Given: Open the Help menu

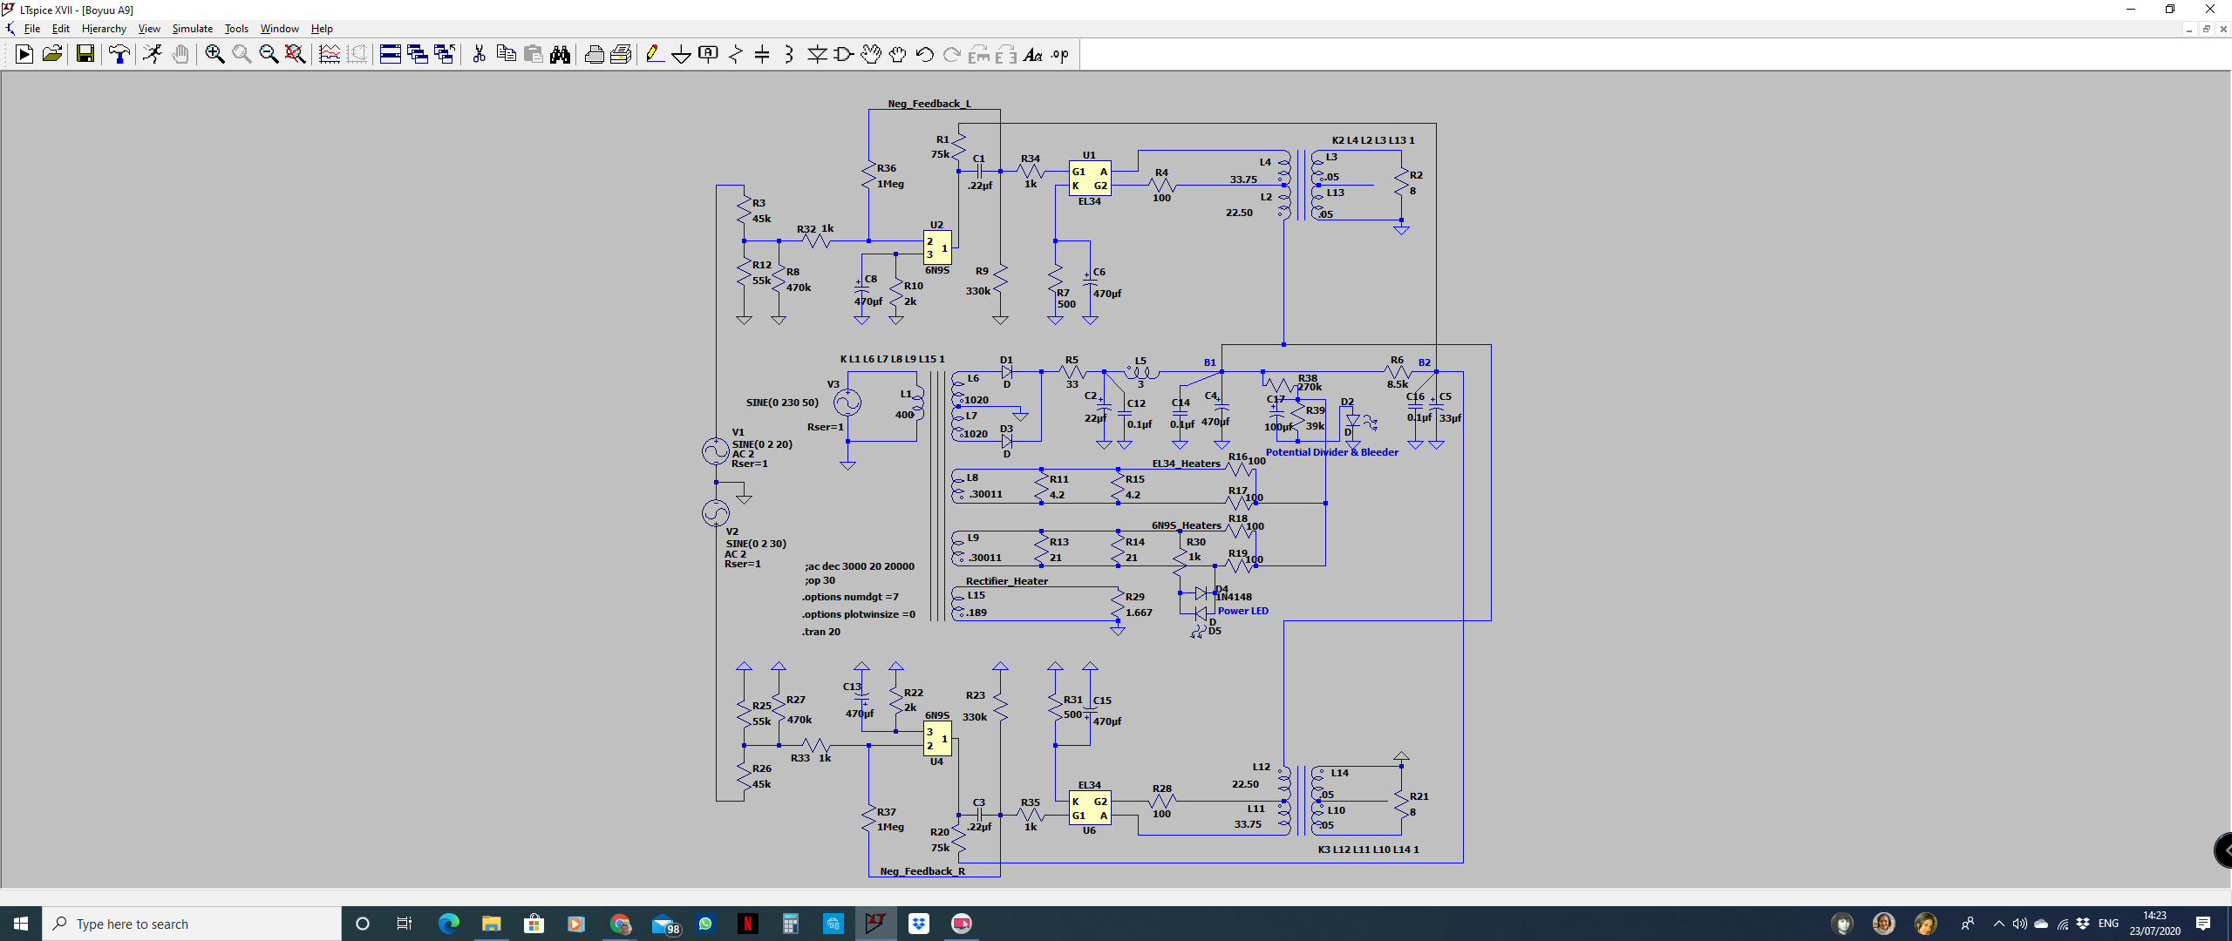Looking at the screenshot, I should (x=322, y=29).
